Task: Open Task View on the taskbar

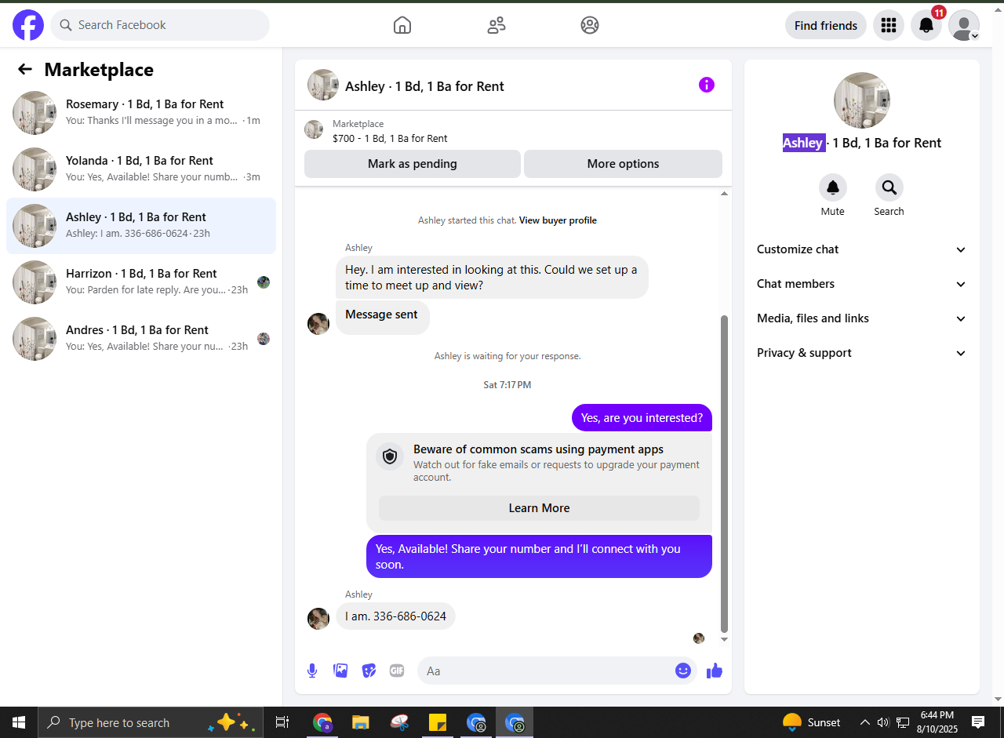Action: pos(282,722)
